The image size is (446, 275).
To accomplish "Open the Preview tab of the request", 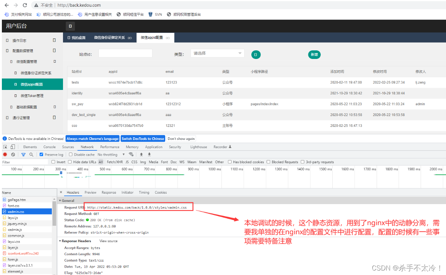I will pyautogui.click(x=91, y=193).
